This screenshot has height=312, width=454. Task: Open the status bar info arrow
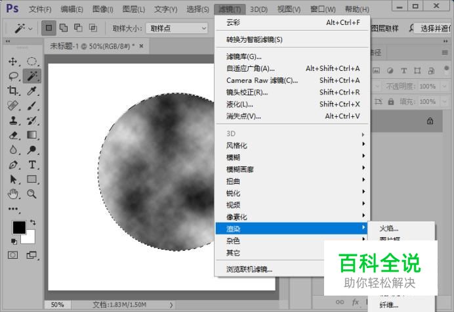click(x=171, y=305)
